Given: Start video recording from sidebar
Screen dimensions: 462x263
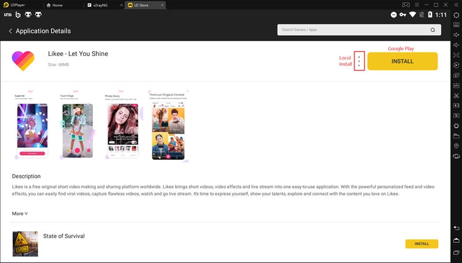Looking at the screenshot, I should [456, 106].
